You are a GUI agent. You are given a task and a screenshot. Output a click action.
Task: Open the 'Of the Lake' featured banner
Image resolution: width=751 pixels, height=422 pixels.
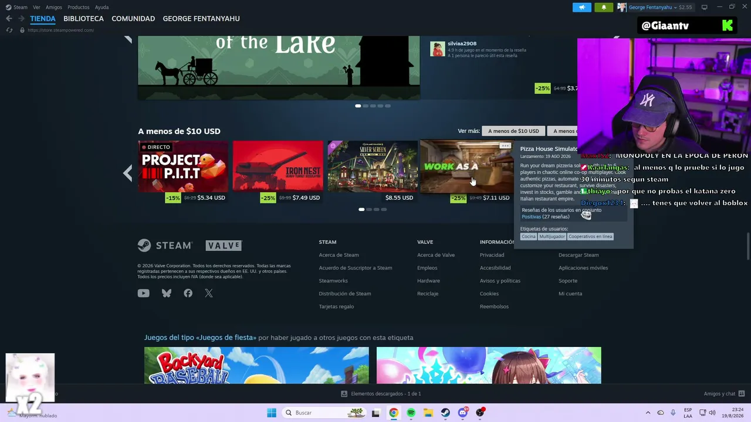coord(279,67)
